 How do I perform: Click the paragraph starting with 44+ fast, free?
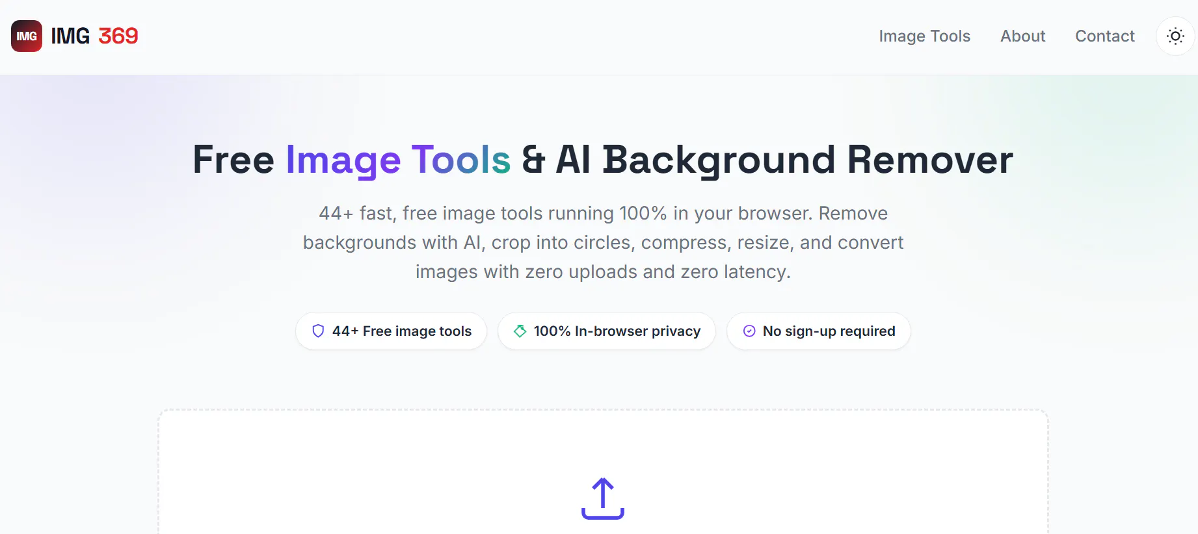[603, 242]
